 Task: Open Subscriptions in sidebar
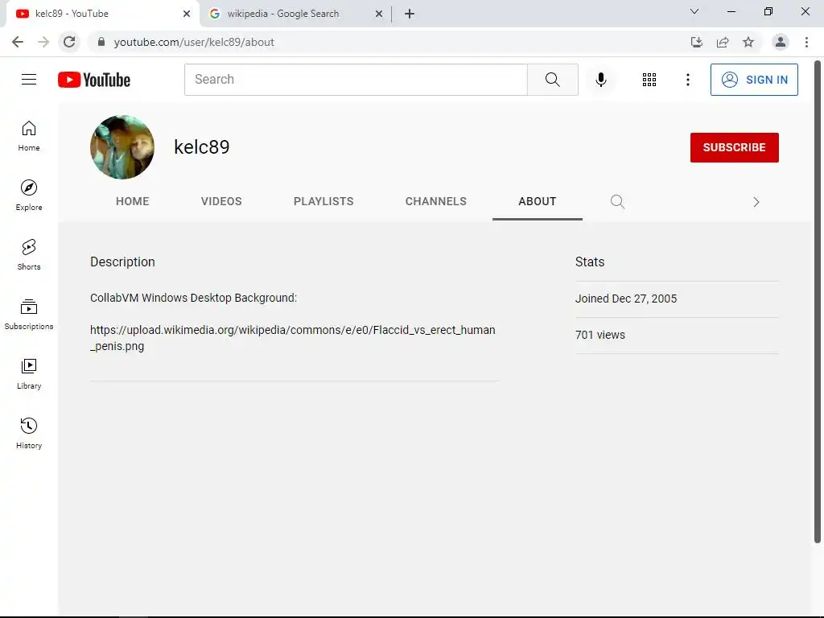(29, 315)
